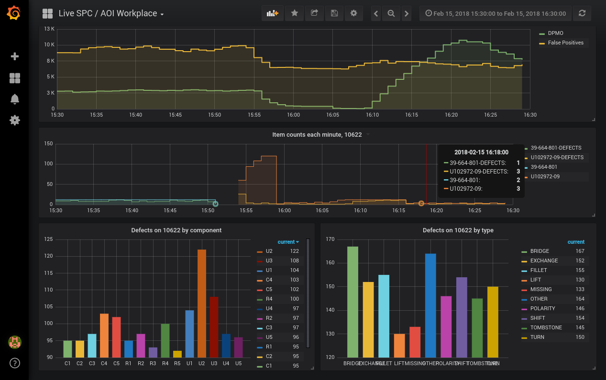Select POLARITY in type legend

542,308
